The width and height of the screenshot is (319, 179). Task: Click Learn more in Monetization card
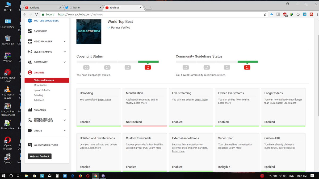(140, 103)
